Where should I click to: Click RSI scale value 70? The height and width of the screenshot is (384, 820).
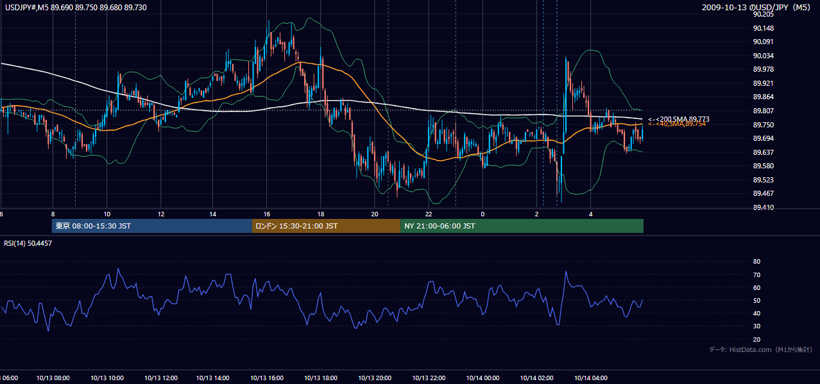tap(756, 275)
